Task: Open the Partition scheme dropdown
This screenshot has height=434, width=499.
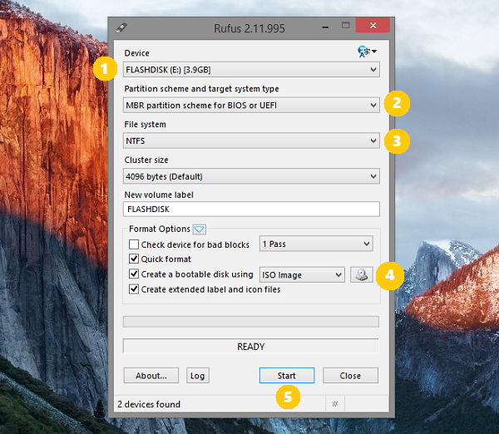Action: click(x=251, y=106)
